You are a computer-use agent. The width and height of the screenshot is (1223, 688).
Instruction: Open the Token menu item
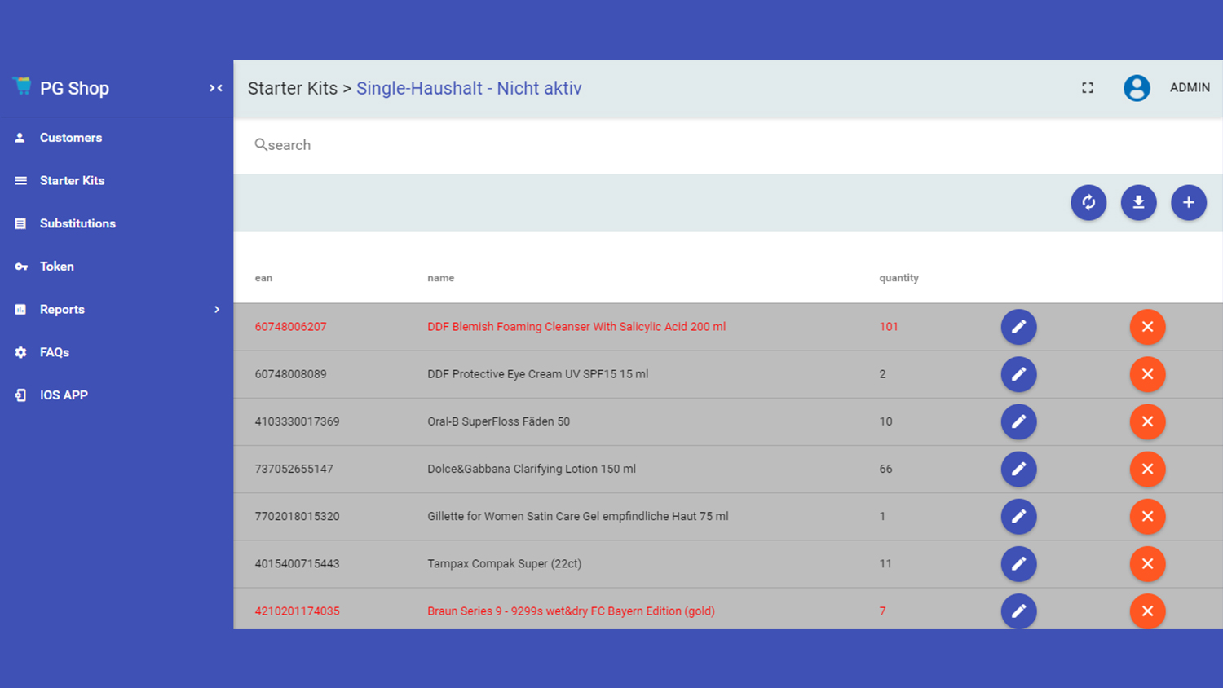pyautogui.click(x=117, y=267)
